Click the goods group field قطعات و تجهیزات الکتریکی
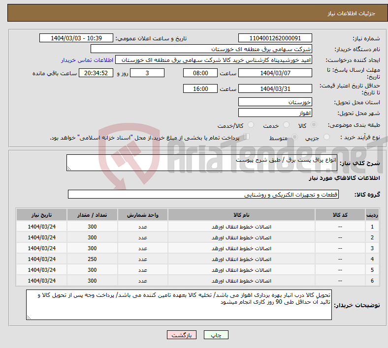 203,194
